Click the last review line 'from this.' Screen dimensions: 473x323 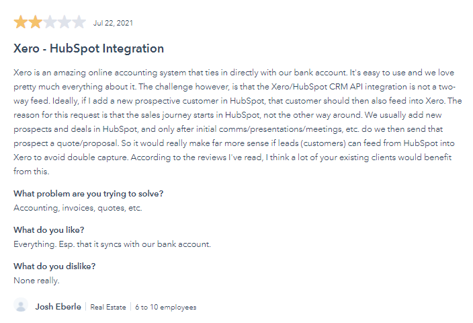click(32, 172)
